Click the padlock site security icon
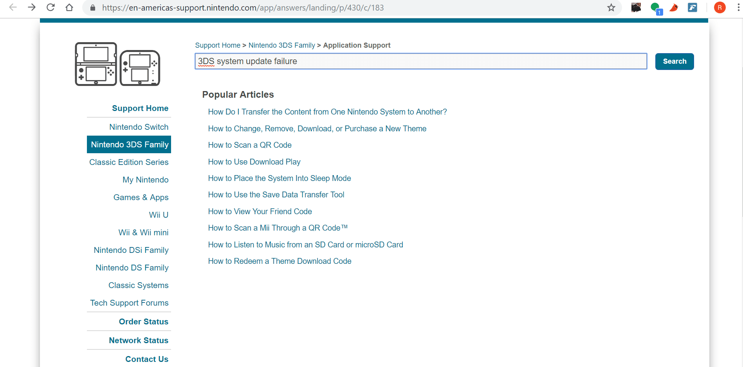The image size is (743, 367). point(93,8)
